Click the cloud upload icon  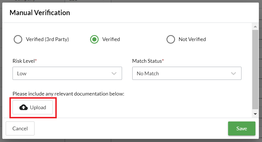click(x=23, y=107)
